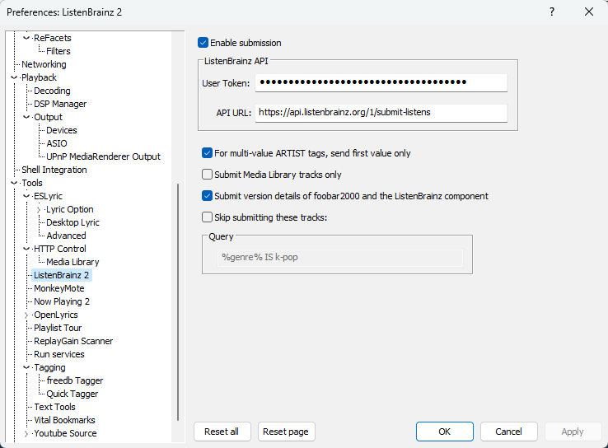The image size is (608, 448).
Task: Select the freedb Tagger page
Action: (74, 380)
